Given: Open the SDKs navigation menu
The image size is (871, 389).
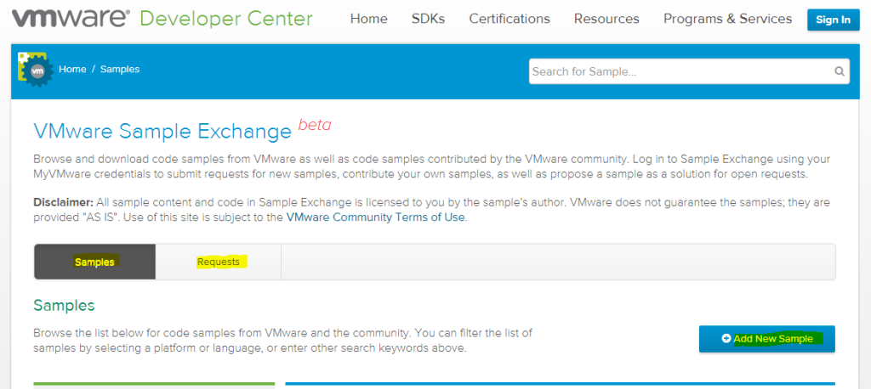Looking at the screenshot, I should point(429,19).
